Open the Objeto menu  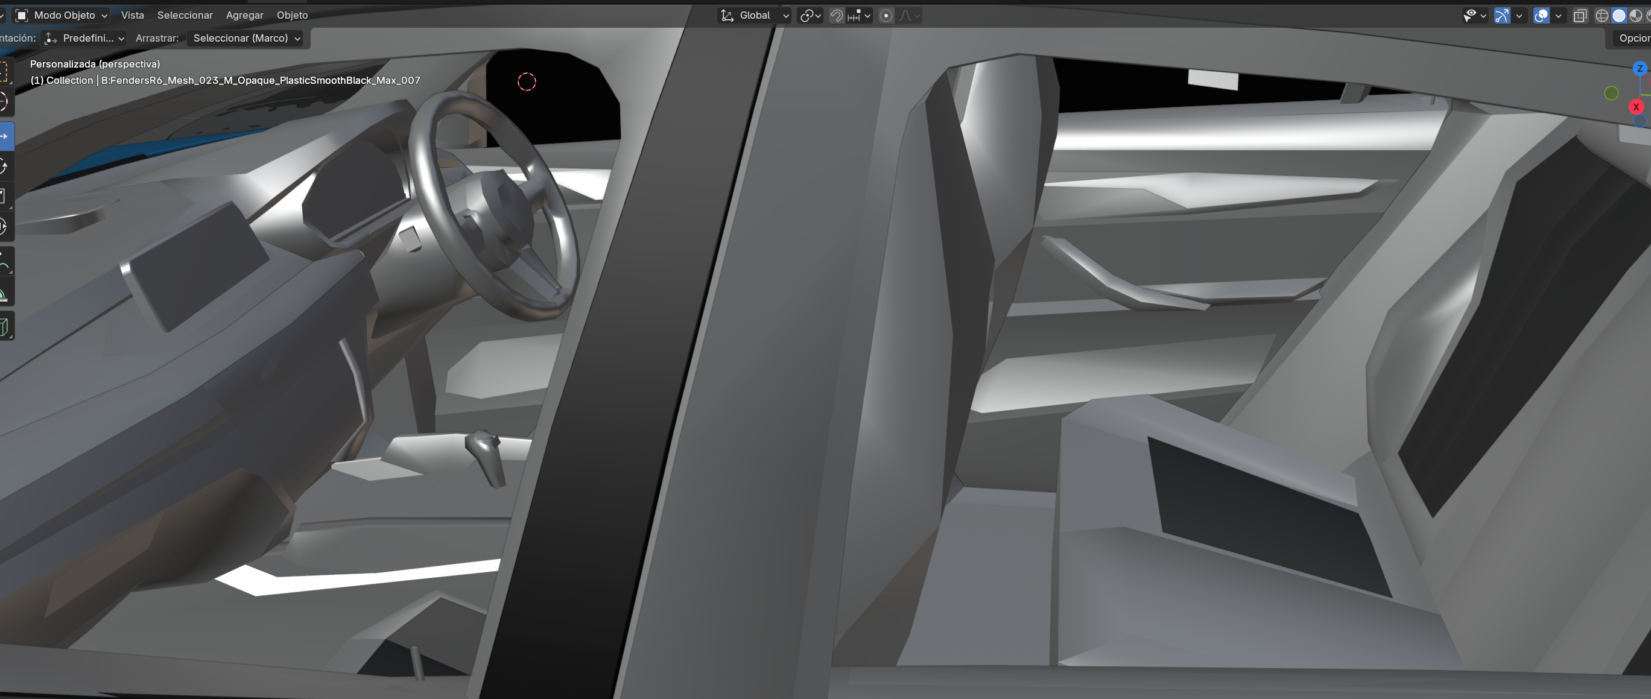coord(291,14)
